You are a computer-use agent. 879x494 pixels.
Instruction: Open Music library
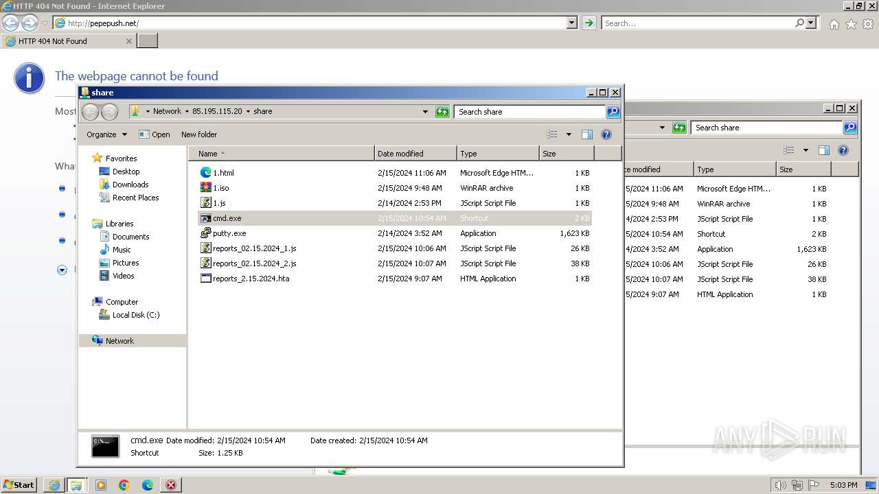(115, 250)
